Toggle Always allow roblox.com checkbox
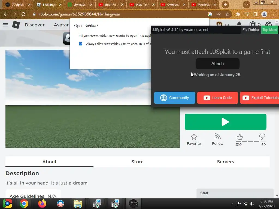This screenshot has height=209, width=279. coord(81,44)
